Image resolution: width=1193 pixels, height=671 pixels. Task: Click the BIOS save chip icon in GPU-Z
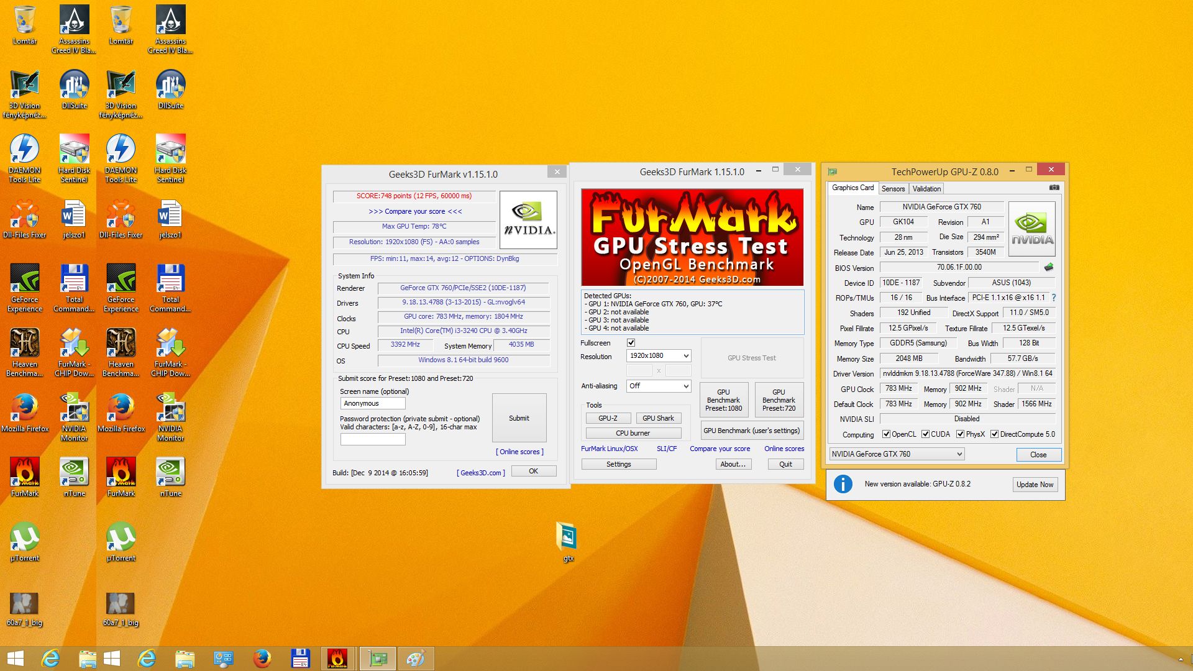[1049, 267]
